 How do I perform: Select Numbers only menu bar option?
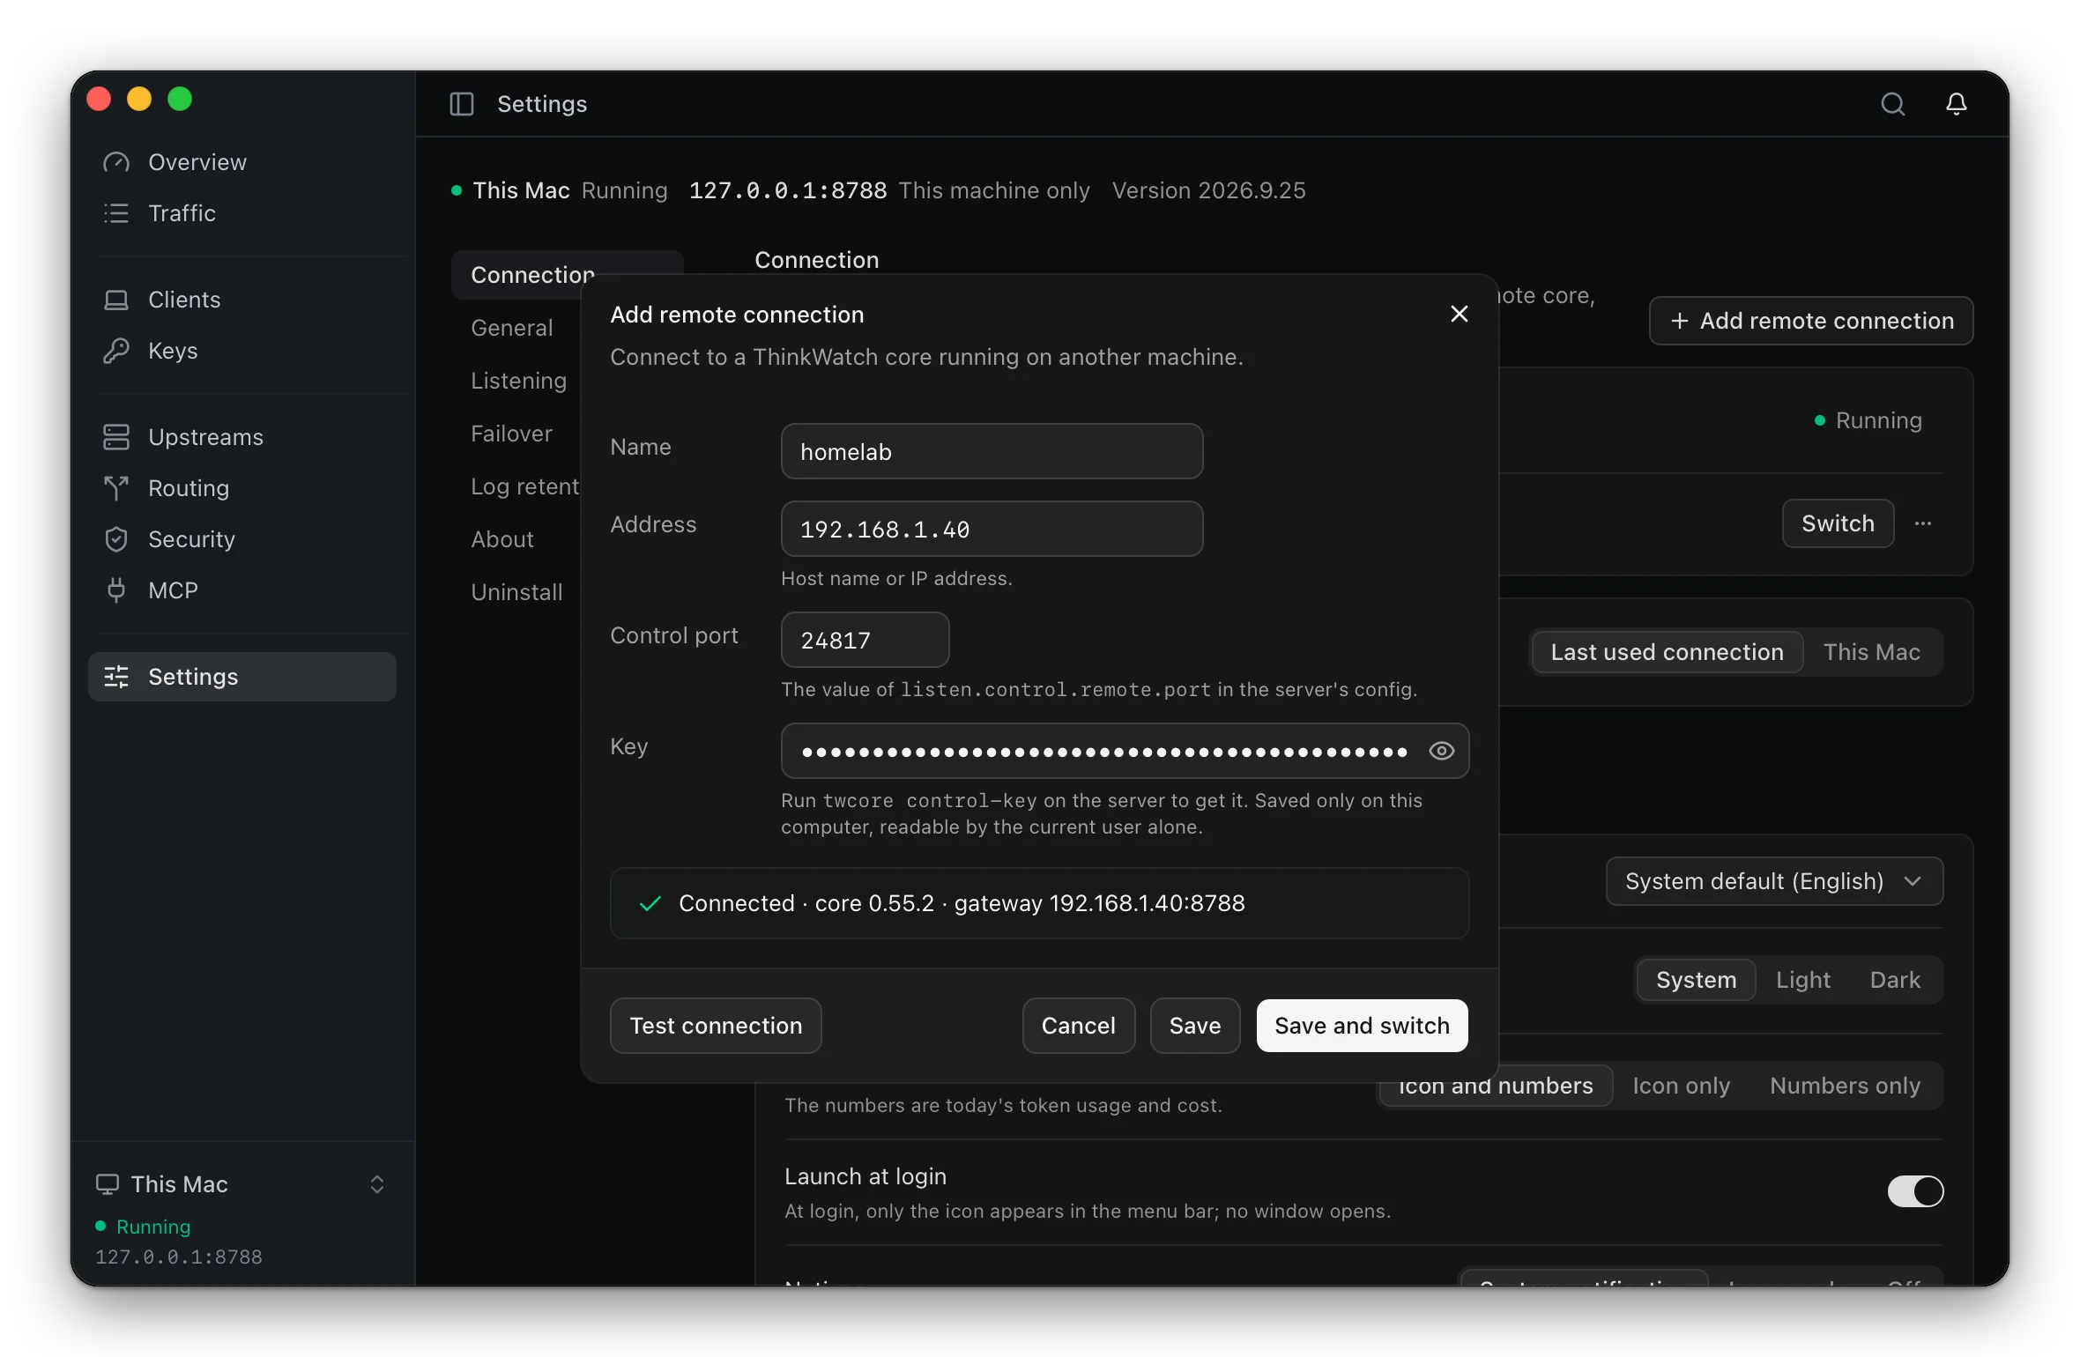[x=1845, y=1086]
